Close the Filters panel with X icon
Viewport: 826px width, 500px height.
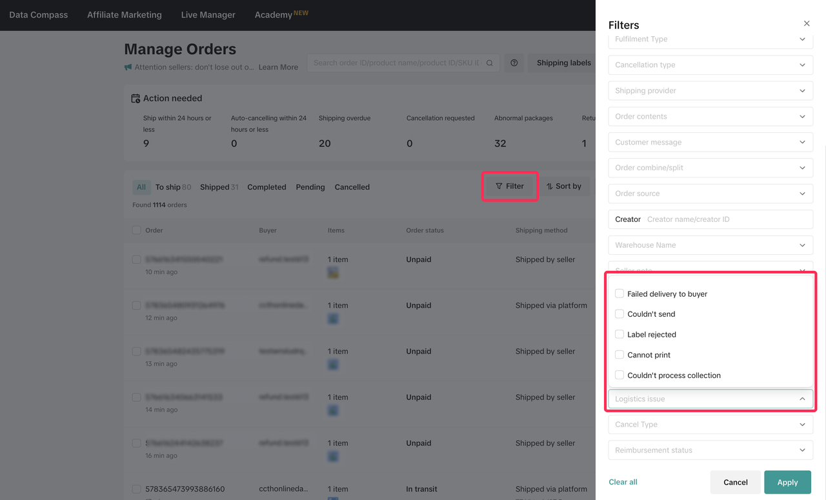[x=807, y=24]
